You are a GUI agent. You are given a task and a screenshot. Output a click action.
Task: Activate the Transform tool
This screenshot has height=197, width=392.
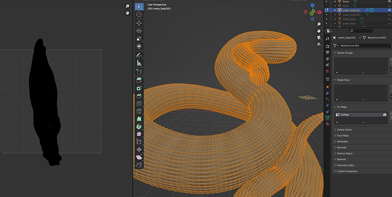(x=139, y=46)
